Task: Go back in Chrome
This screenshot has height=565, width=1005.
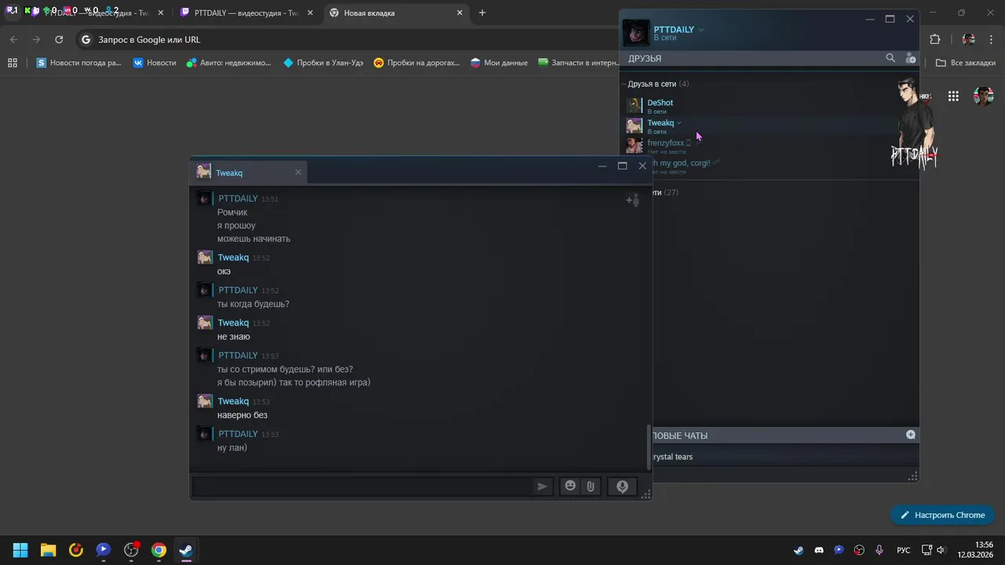Action: click(14, 39)
